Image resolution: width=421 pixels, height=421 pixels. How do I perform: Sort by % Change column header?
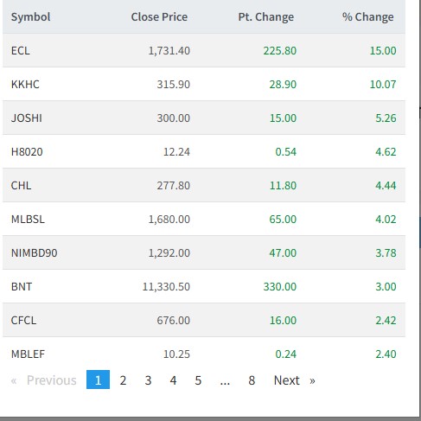pyautogui.click(x=368, y=16)
